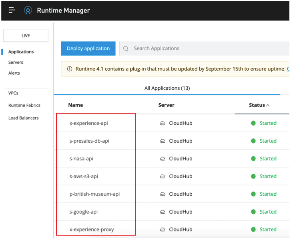
Task: Click green status dot for s-presales-db-api
Action: tap(253, 141)
